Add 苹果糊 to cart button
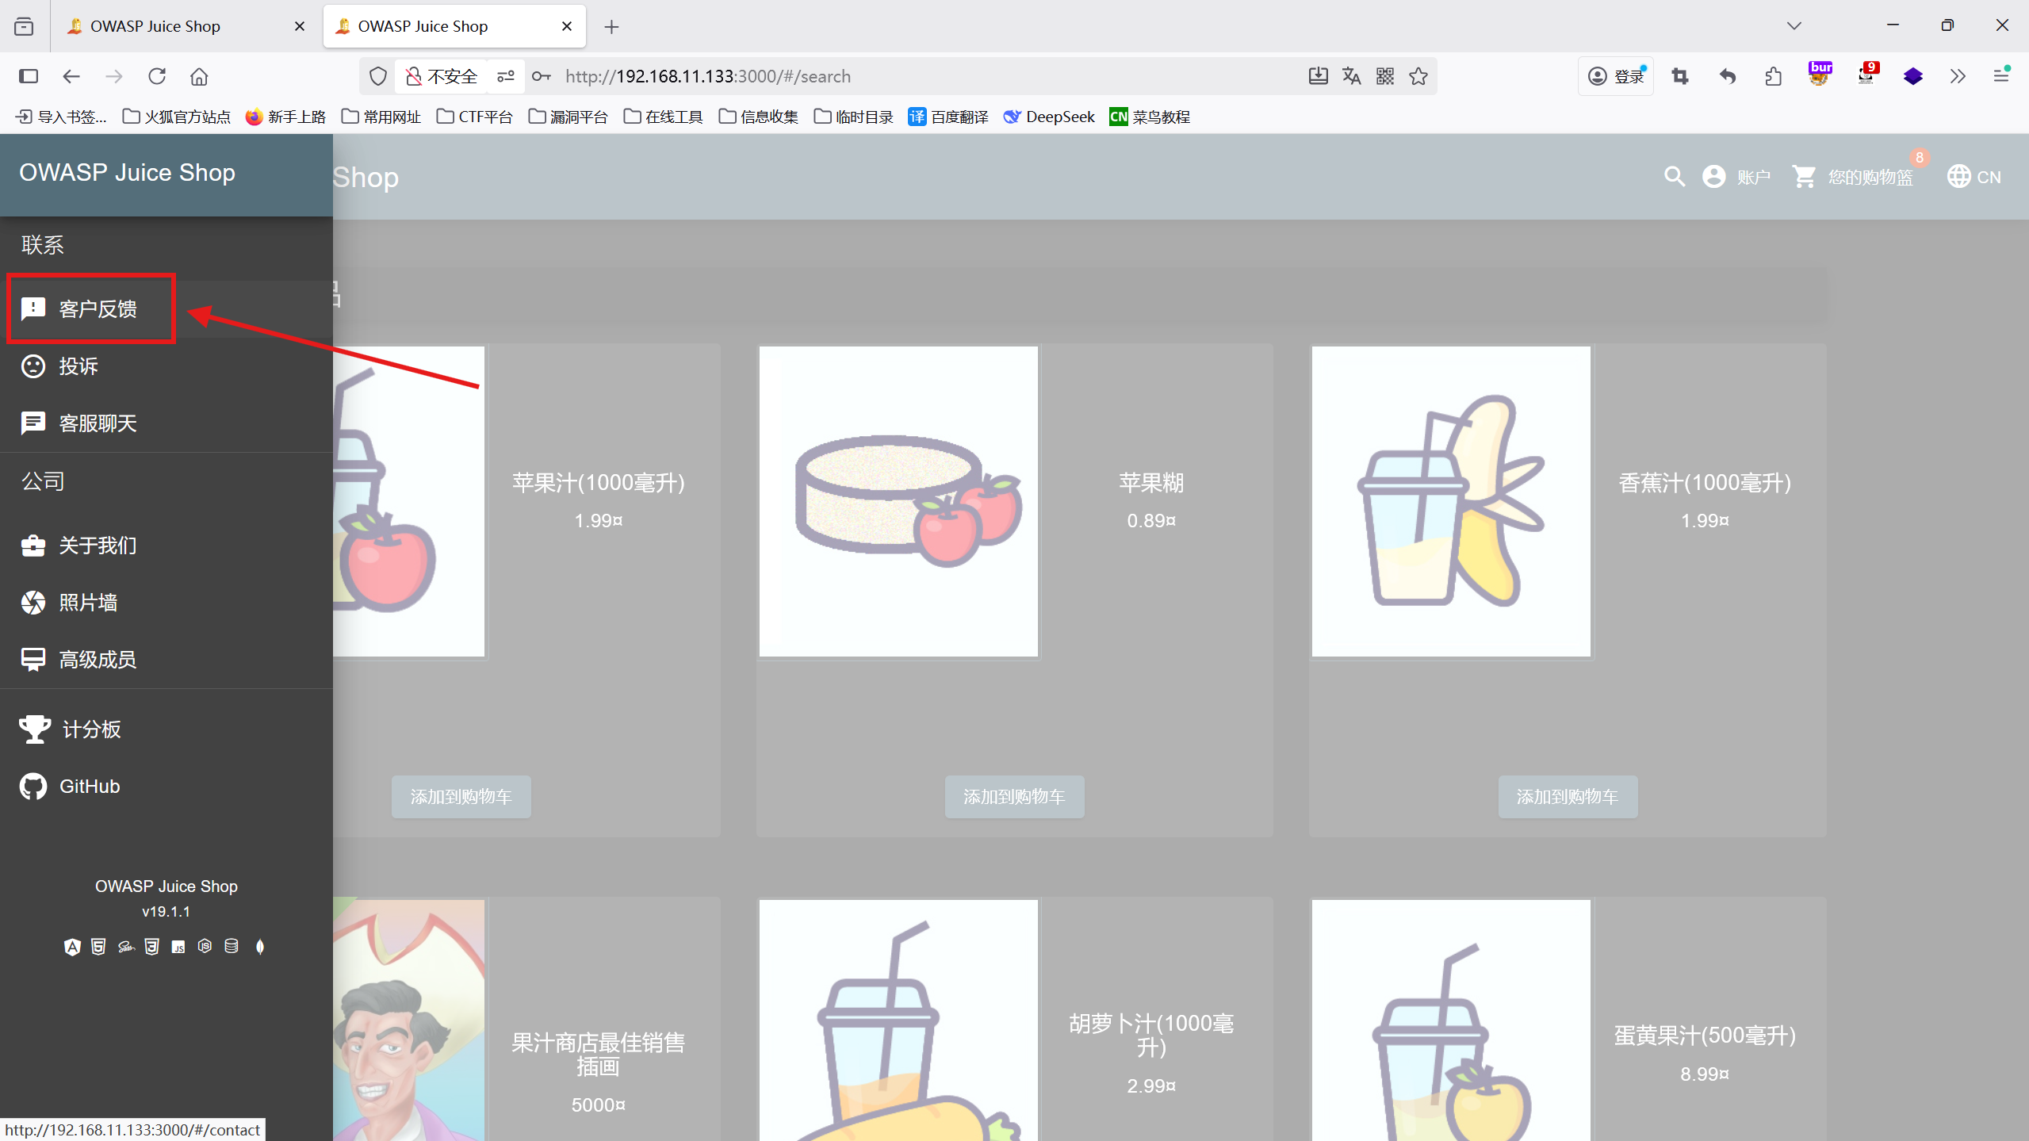 pyautogui.click(x=1014, y=797)
